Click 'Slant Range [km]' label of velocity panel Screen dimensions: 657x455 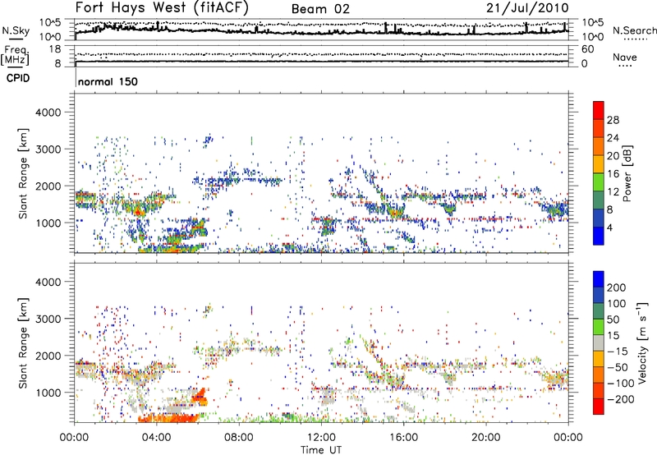click(23, 343)
